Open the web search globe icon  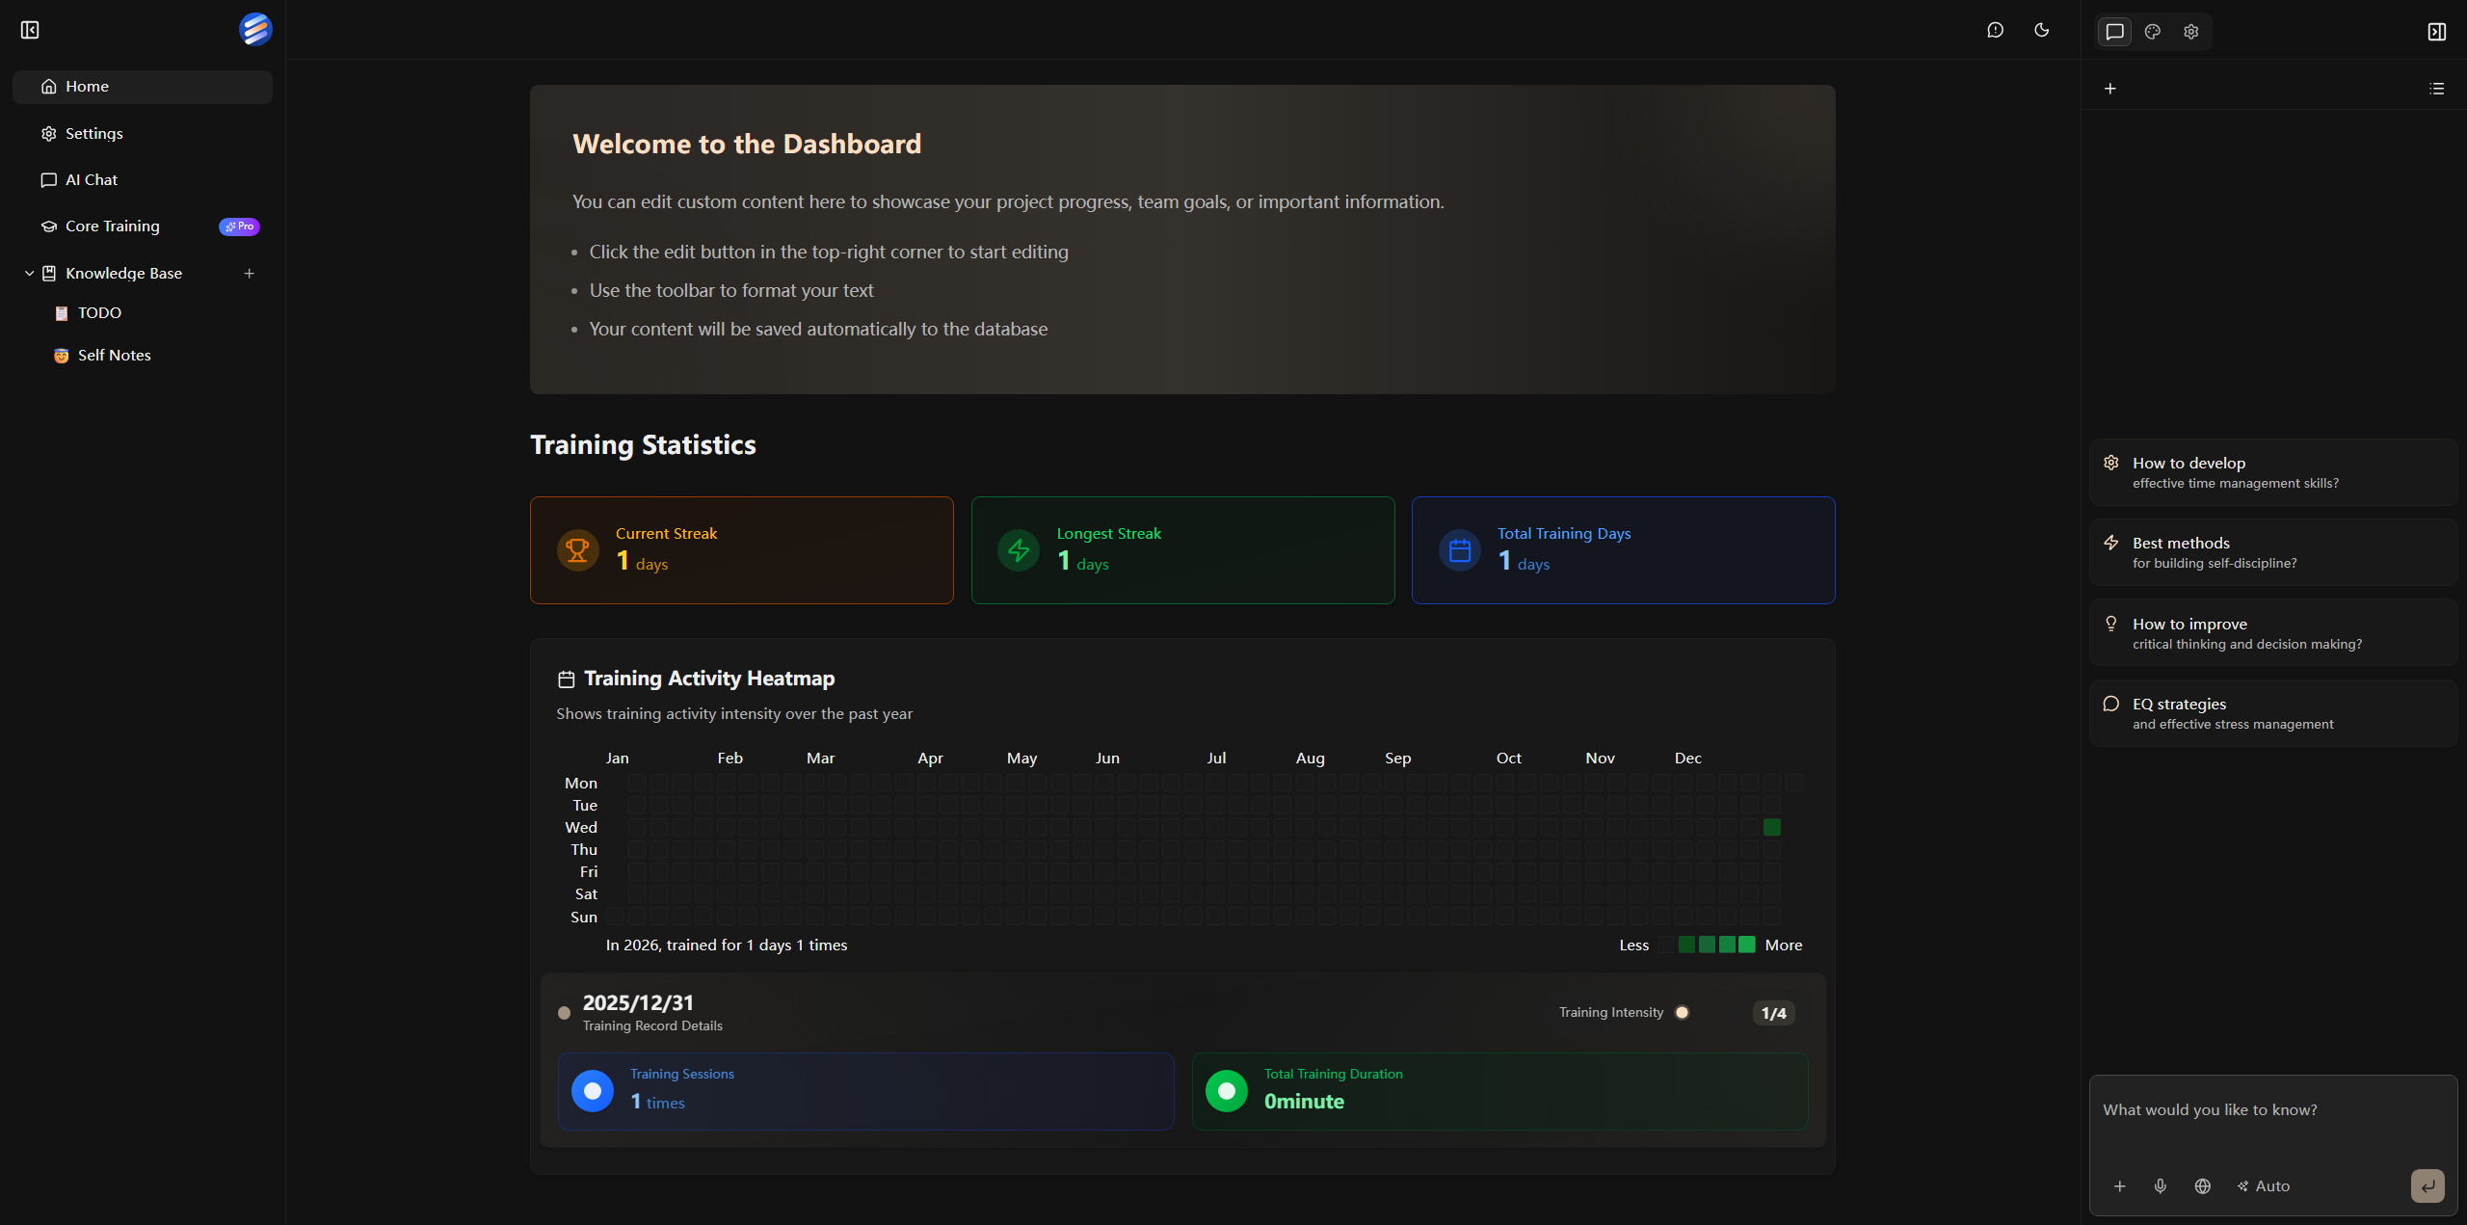(x=2203, y=1186)
